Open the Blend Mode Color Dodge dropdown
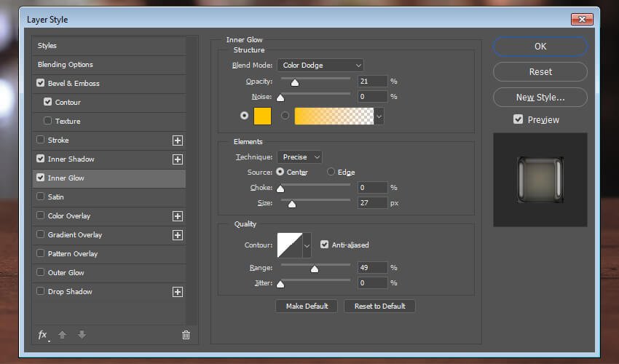 320,65
